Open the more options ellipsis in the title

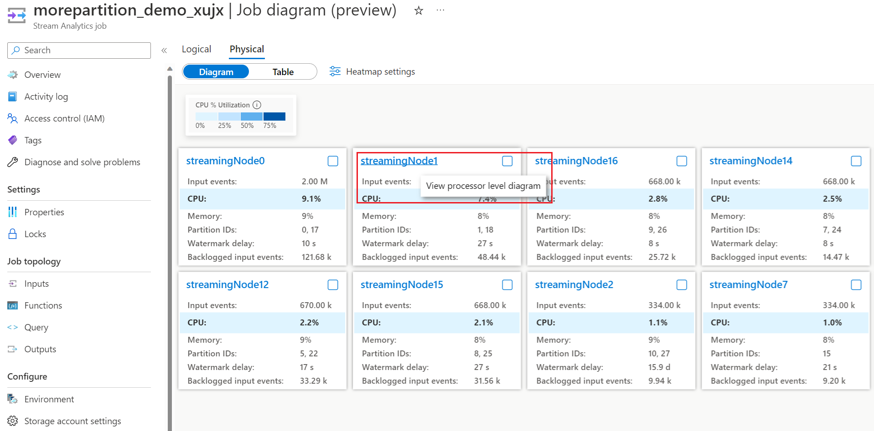[440, 10]
